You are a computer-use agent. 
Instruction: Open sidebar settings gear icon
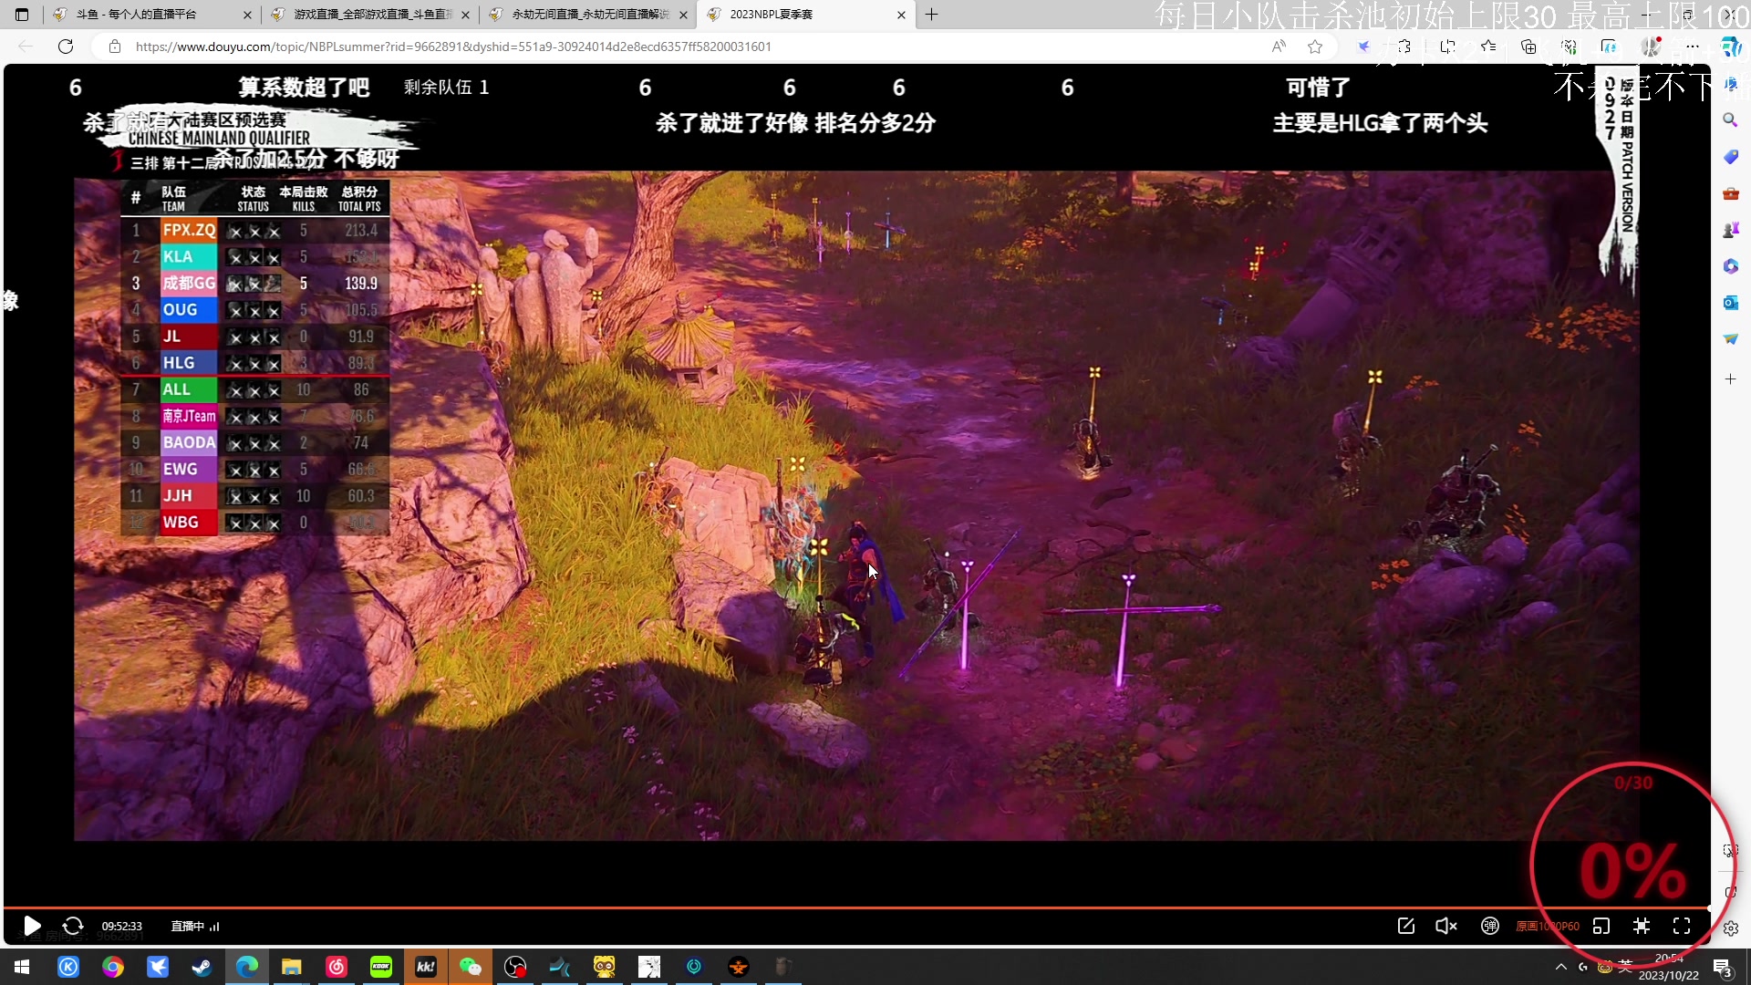[x=1730, y=928]
